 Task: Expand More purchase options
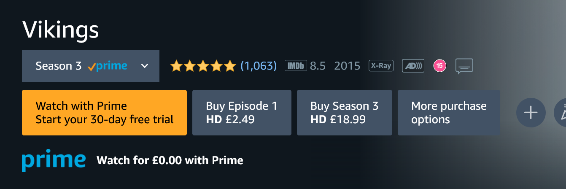click(448, 113)
